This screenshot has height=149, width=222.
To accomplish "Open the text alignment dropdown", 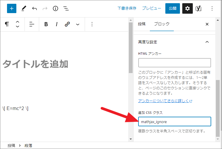I will click(x=32, y=24).
